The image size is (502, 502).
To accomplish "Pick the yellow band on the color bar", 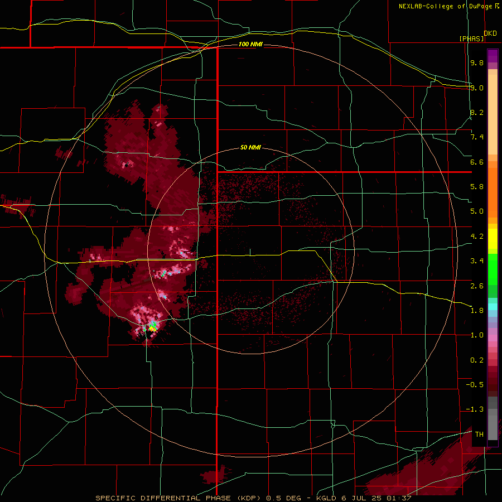I will point(493,239).
